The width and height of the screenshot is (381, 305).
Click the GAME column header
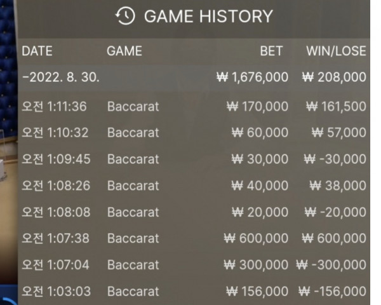pos(124,51)
